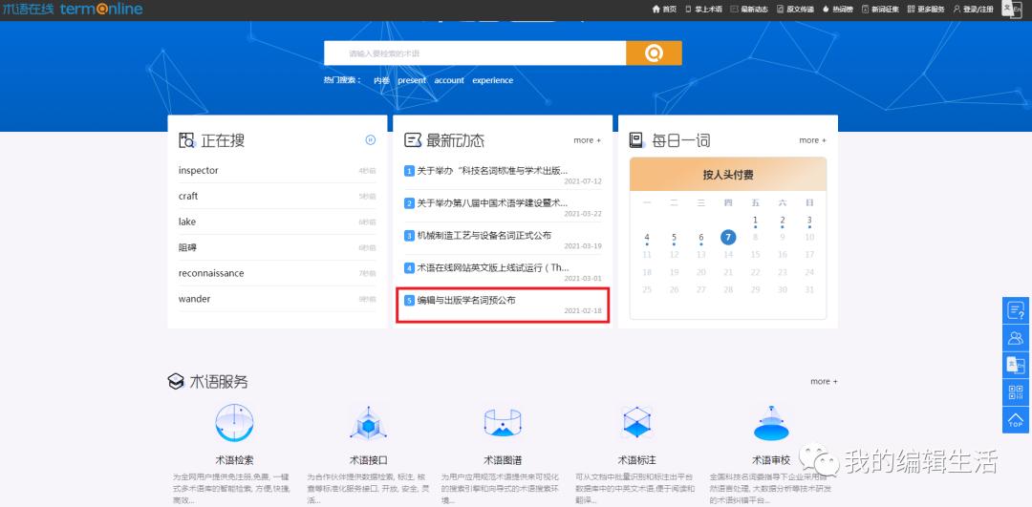Select calendar date 6
The image size is (1032, 507).
pos(701,238)
